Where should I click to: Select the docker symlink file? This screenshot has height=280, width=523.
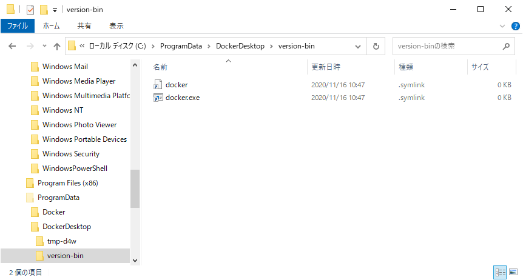(x=177, y=85)
